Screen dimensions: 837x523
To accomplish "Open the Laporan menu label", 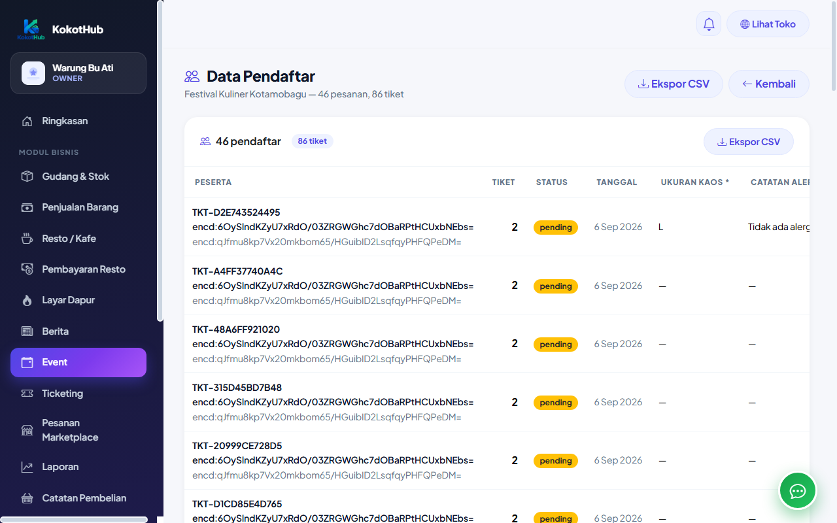I will point(60,467).
